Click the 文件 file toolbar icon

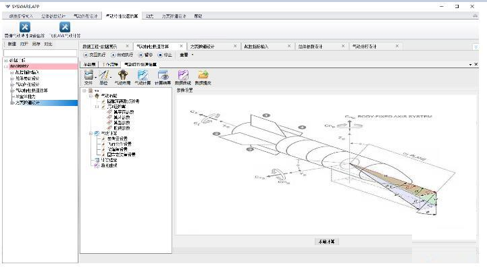point(88,78)
